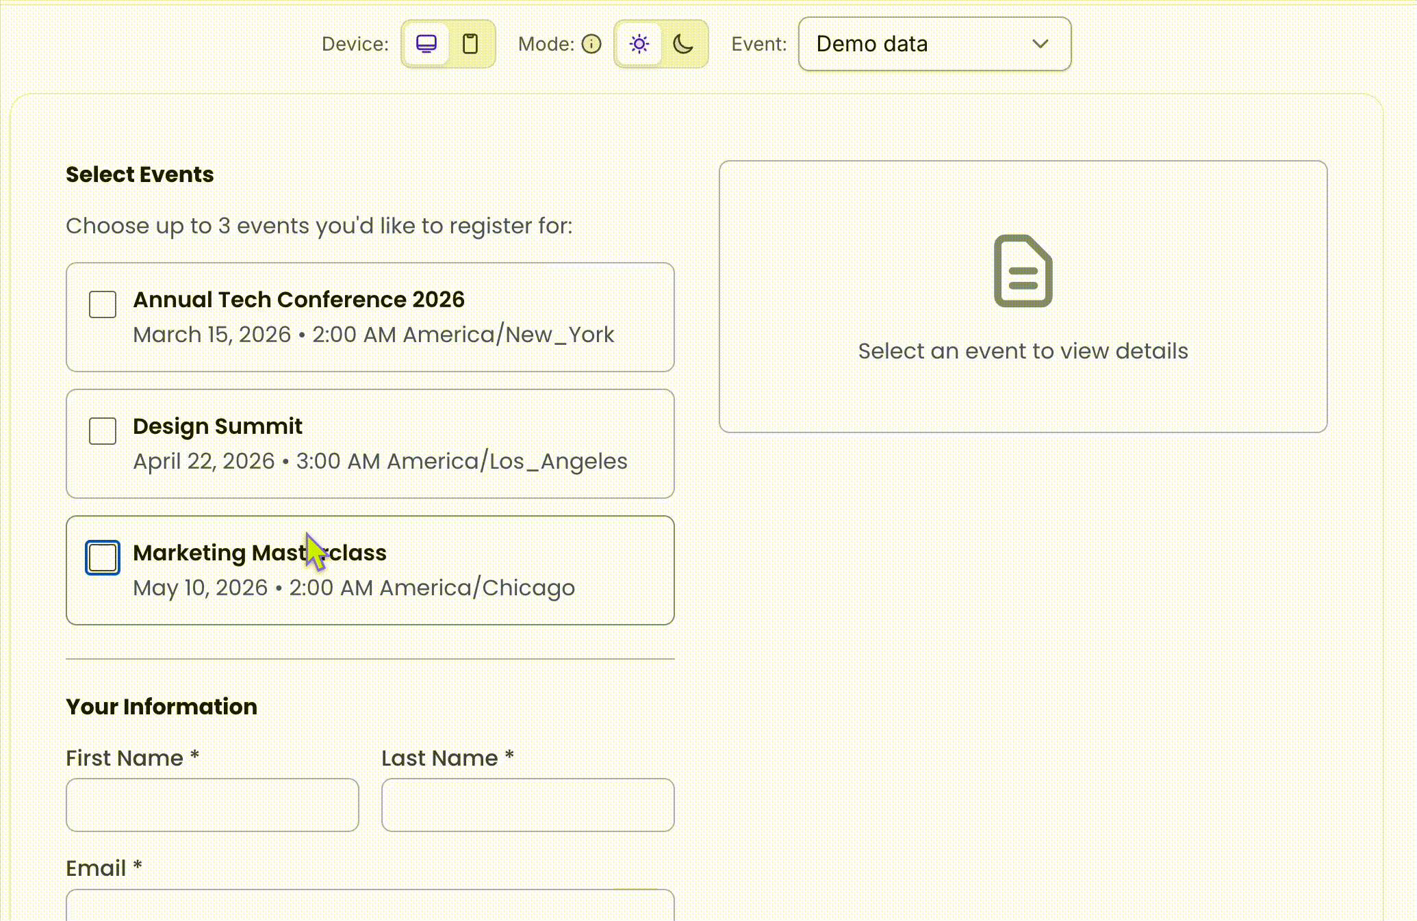Image resolution: width=1417 pixels, height=921 pixels.
Task: Switch device preview to mobile
Action: click(x=471, y=44)
